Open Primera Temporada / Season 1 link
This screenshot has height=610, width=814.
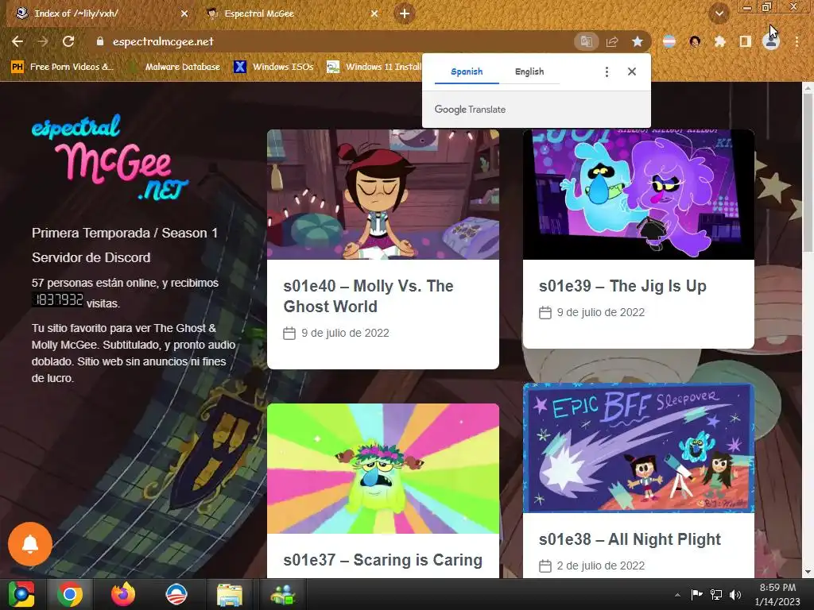coord(125,233)
